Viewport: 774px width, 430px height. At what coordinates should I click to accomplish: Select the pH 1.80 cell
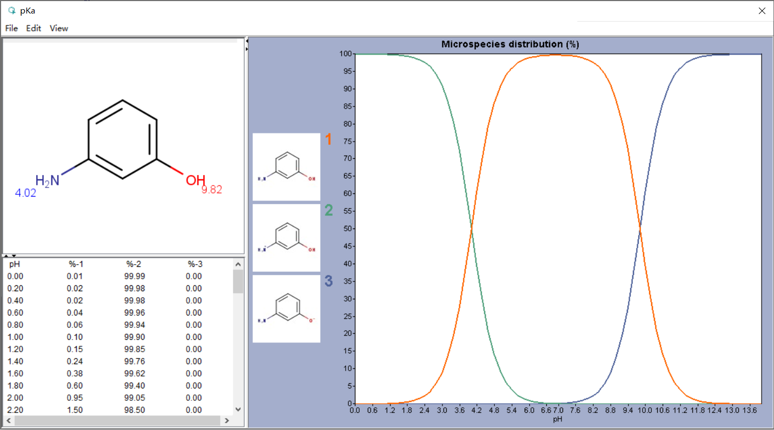15,386
